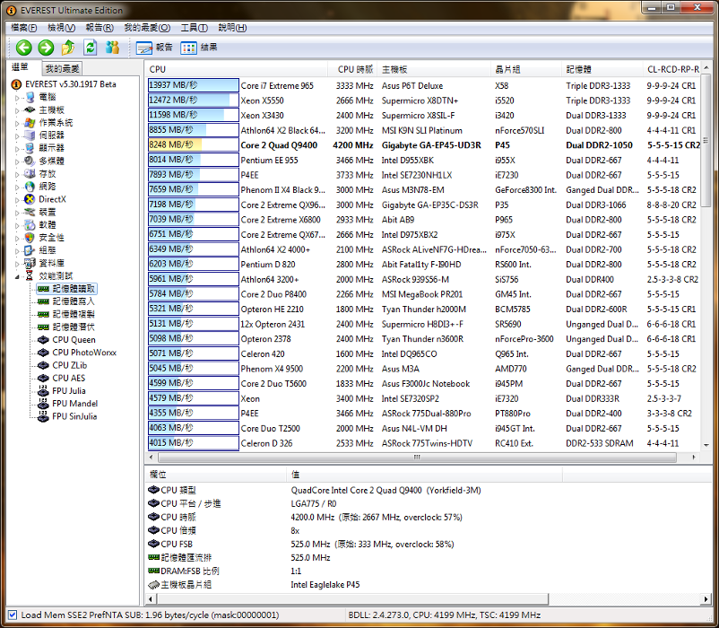This screenshot has height=628, width=719.
Task: Open the 結果 results toolbar button
Action: 199,48
